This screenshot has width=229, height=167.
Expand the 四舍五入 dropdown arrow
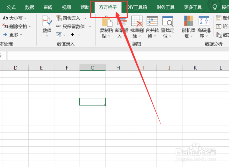click(85, 18)
